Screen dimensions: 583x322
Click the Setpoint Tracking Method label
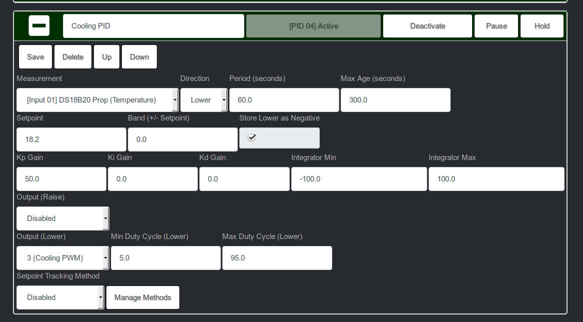58,276
